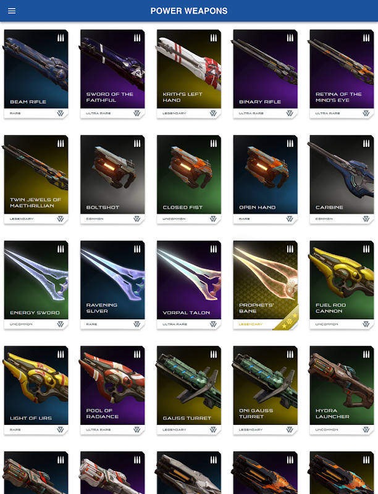Viewport: 378px width, 494px height.
Task: Select Krith's Left Hand weapon card
Action: [x=189, y=74]
